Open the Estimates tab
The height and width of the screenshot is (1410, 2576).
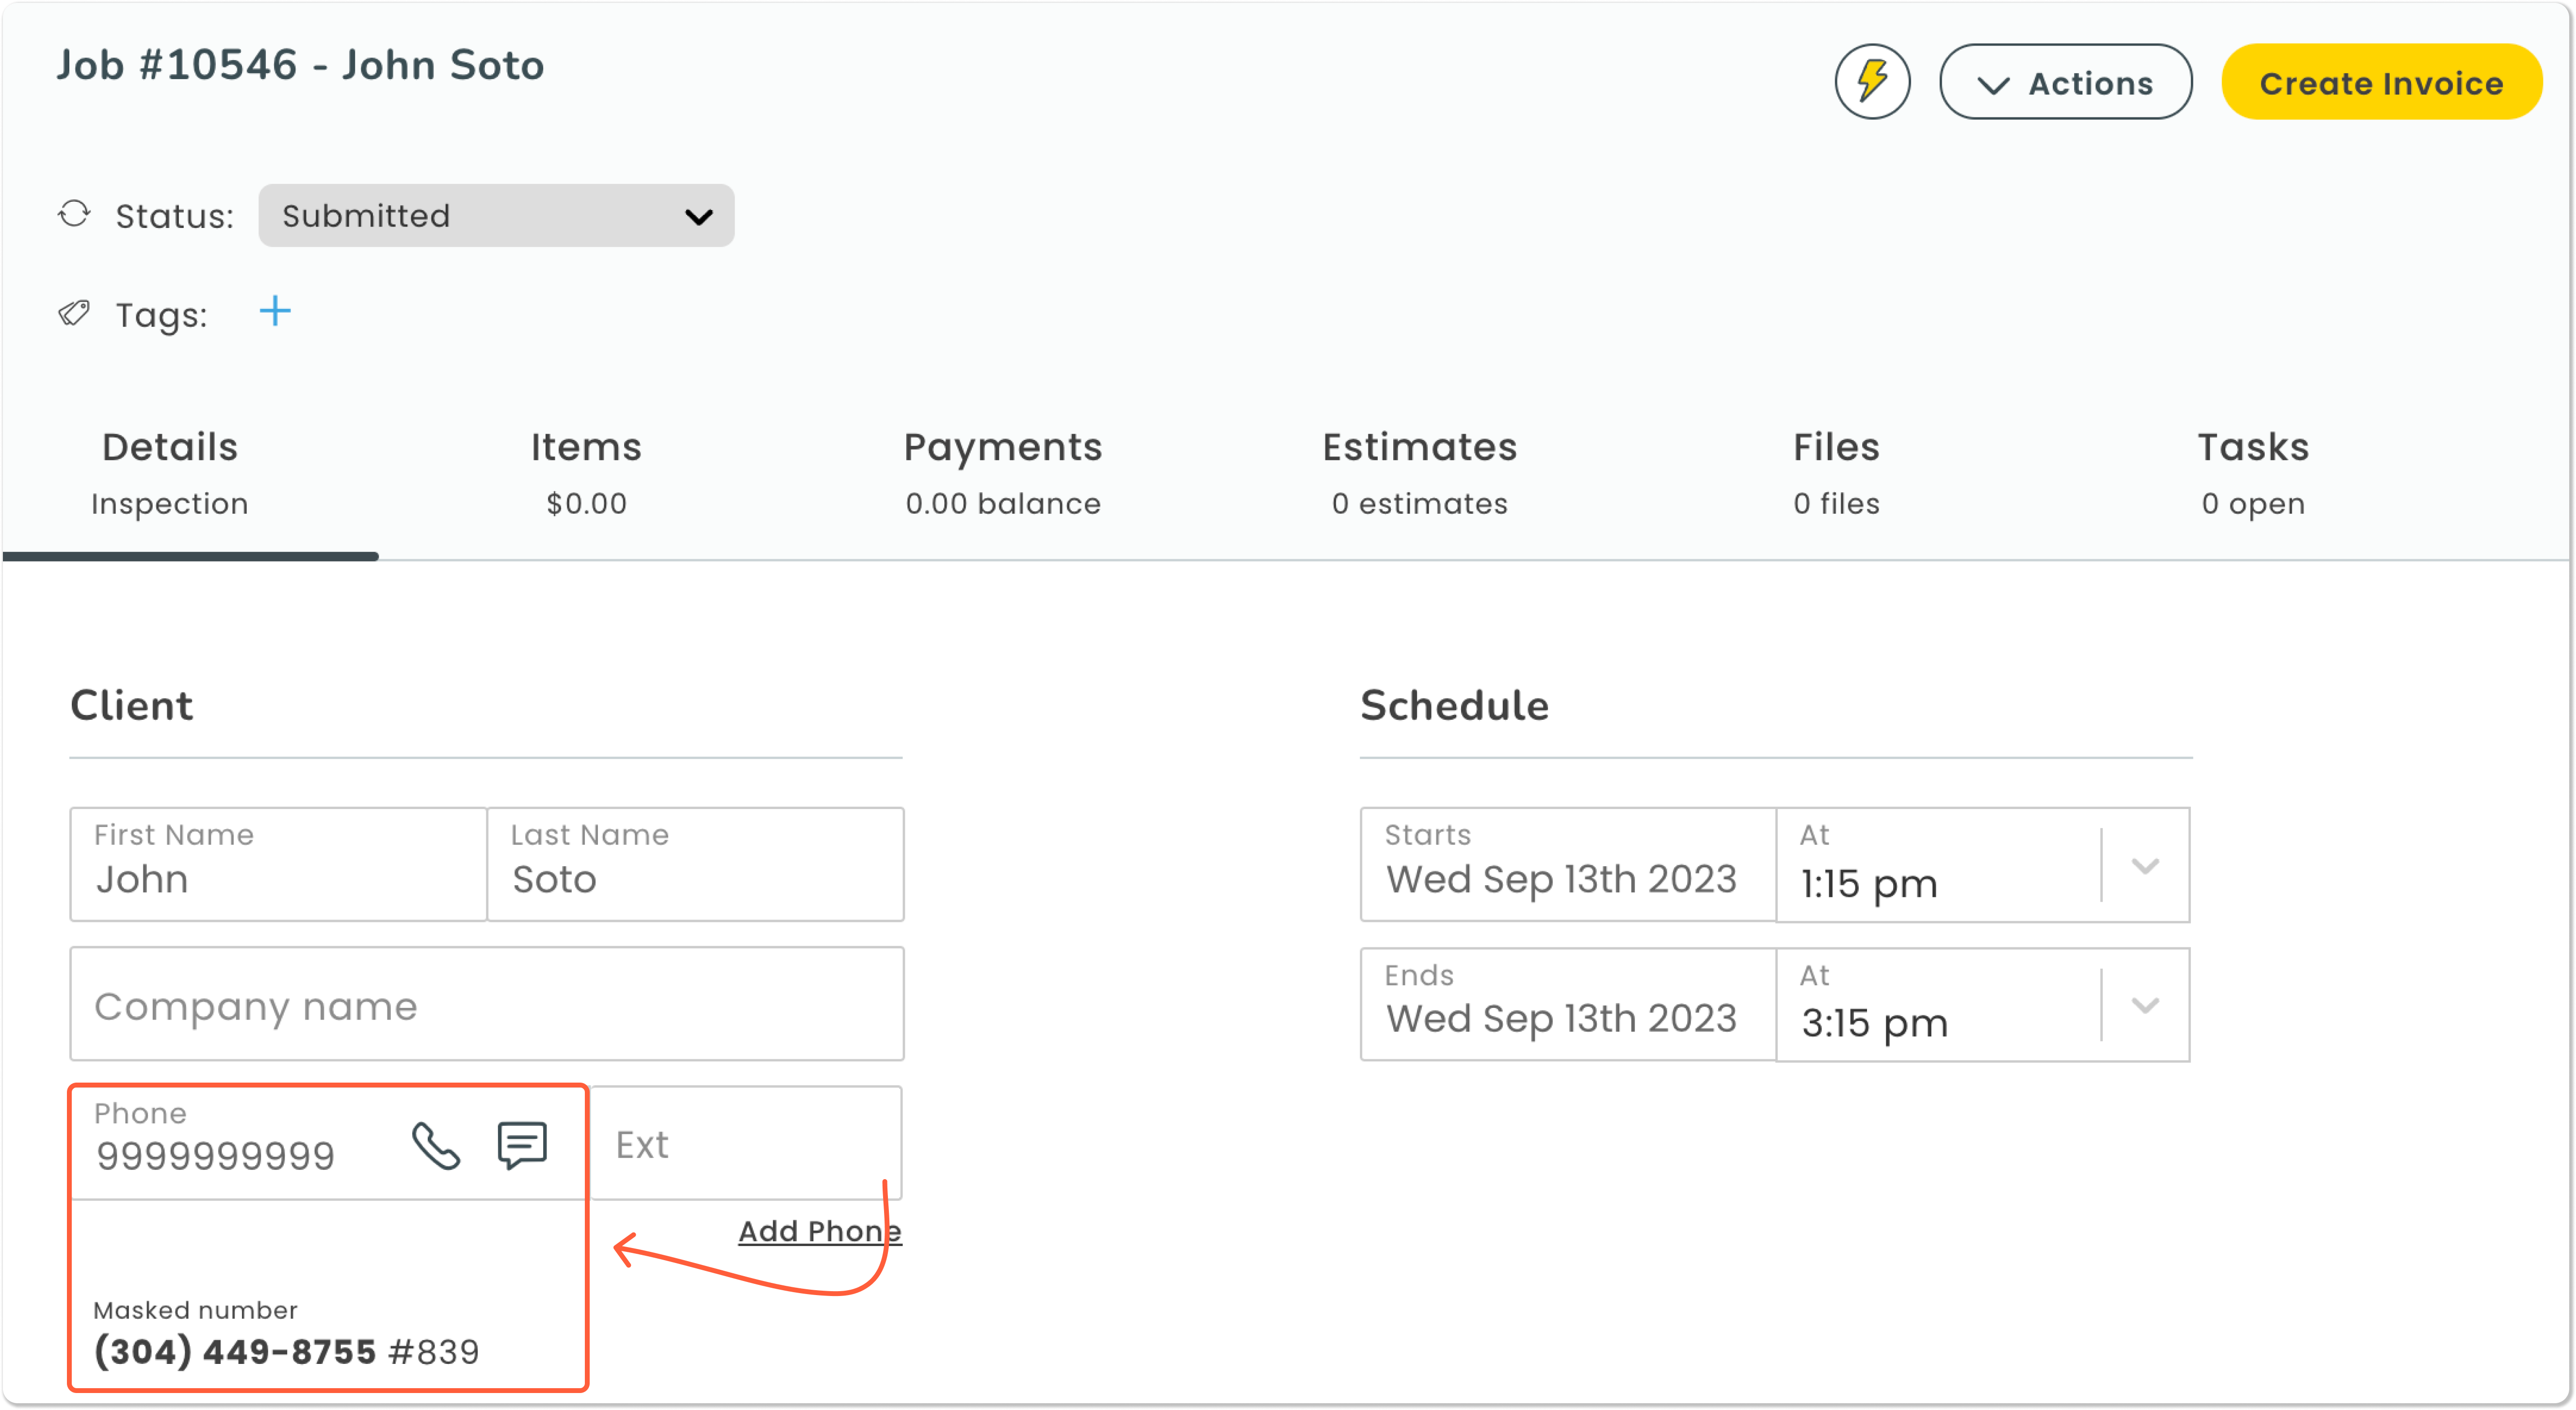1420,474
